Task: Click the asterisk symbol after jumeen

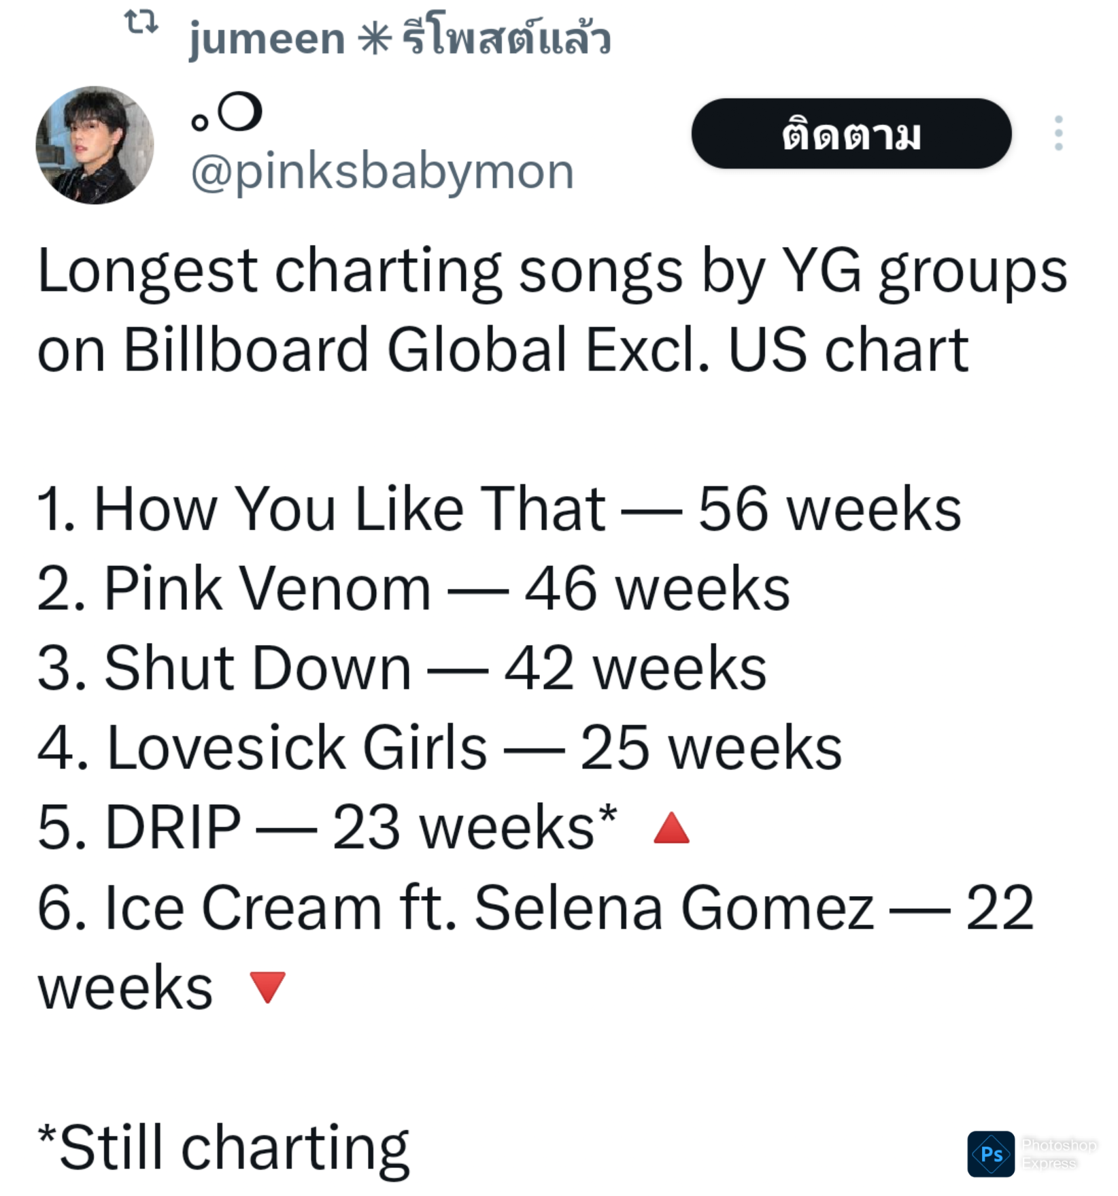Action: (375, 38)
